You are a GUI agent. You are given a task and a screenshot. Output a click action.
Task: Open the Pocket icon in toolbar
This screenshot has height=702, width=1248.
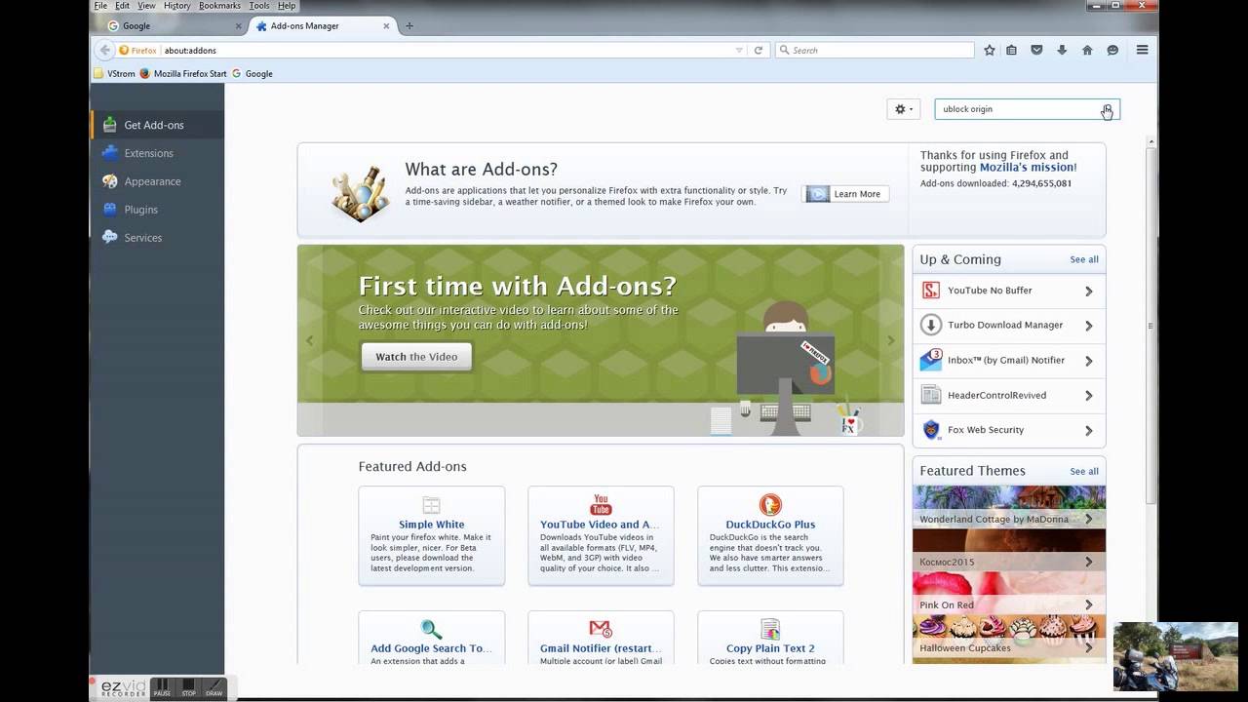1036,50
